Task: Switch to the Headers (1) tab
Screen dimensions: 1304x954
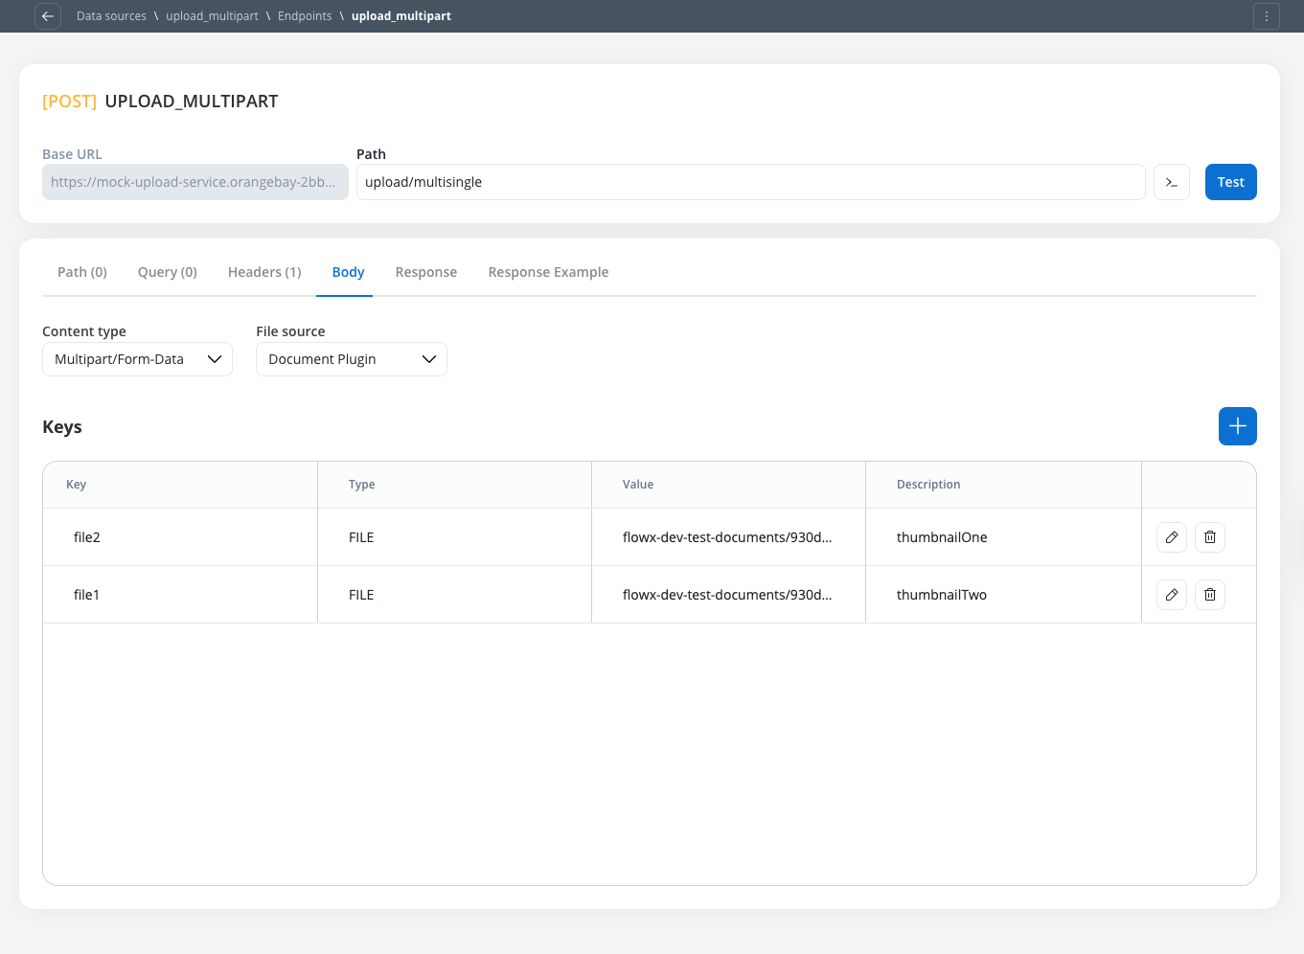Action: click(x=264, y=272)
